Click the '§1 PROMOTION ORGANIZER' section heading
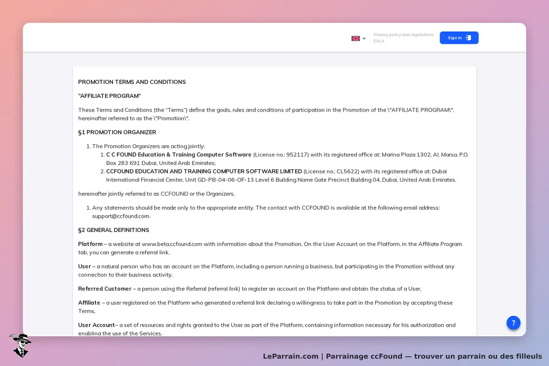 tap(117, 133)
